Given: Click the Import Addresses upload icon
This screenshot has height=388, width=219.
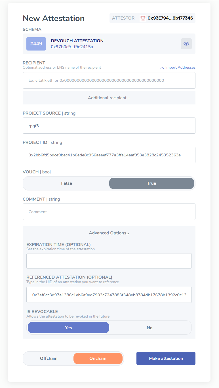Looking at the screenshot, I should click(x=162, y=68).
